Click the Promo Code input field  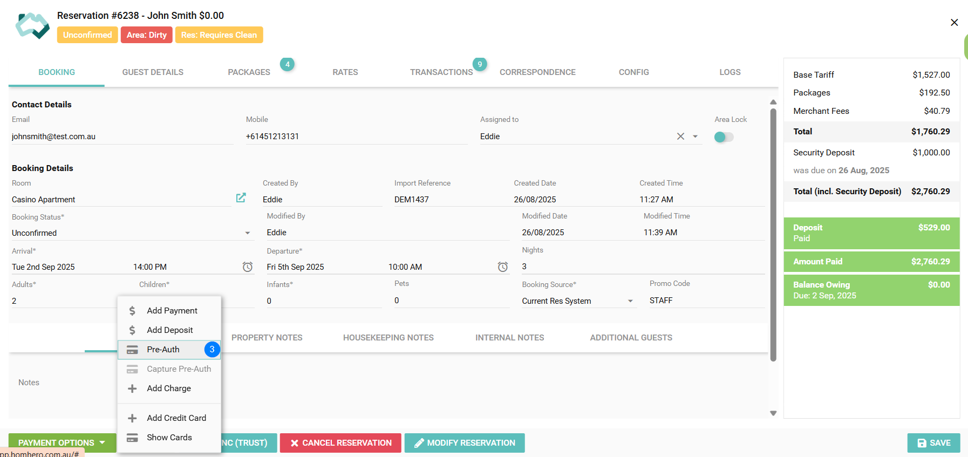(706, 301)
